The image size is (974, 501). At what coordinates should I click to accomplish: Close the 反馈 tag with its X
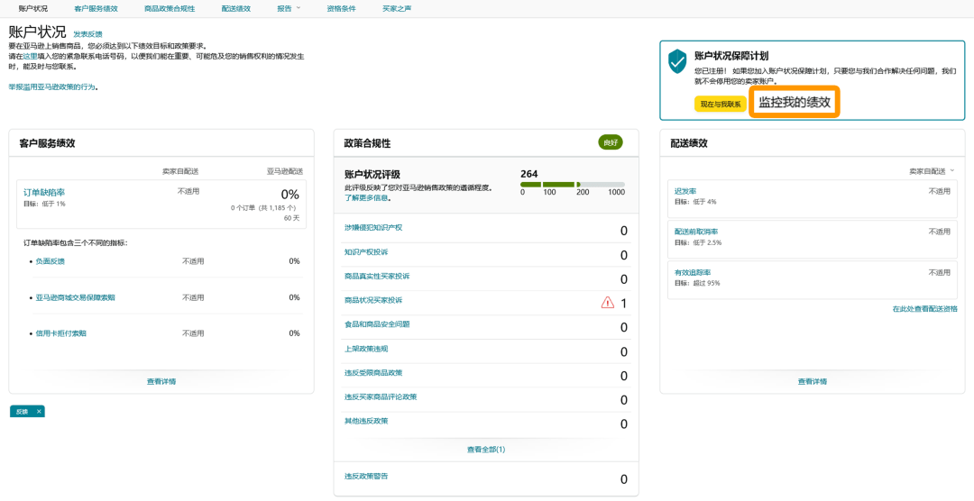point(39,412)
